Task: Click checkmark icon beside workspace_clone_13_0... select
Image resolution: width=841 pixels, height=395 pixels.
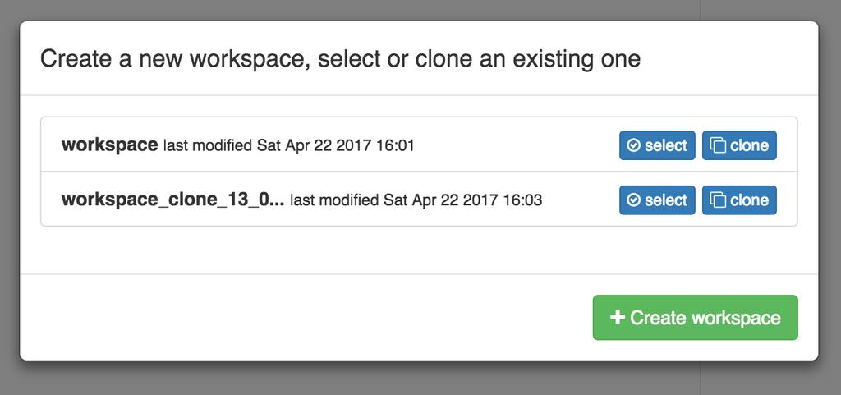Action: [x=633, y=200]
